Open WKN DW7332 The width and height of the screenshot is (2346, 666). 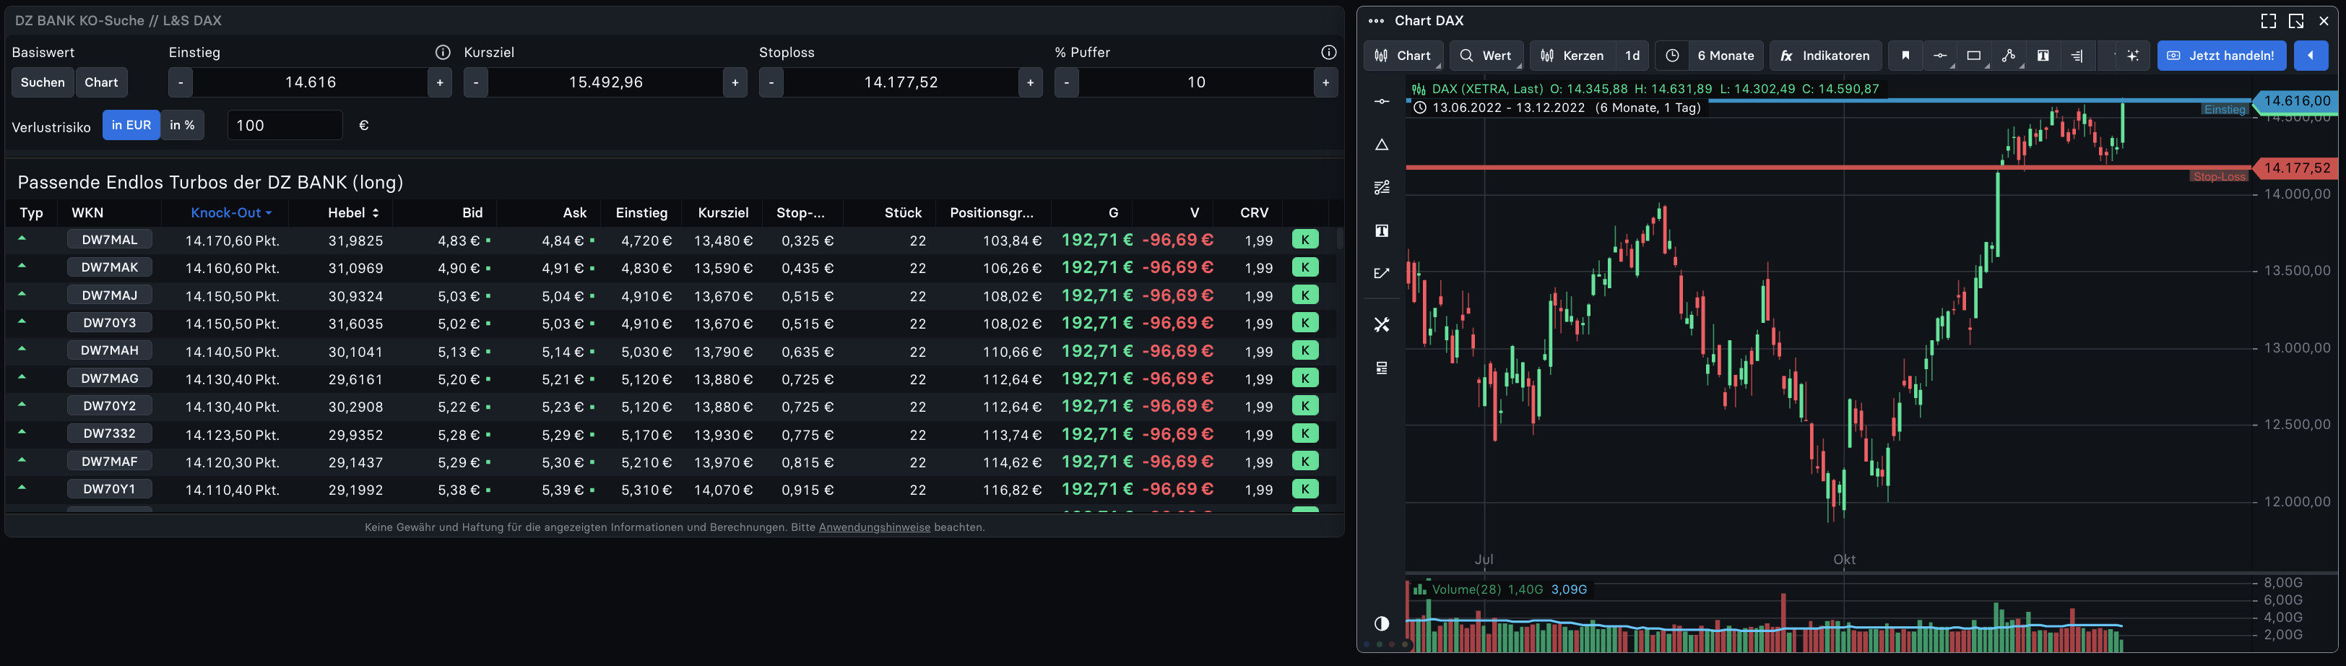(x=109, y=433)
